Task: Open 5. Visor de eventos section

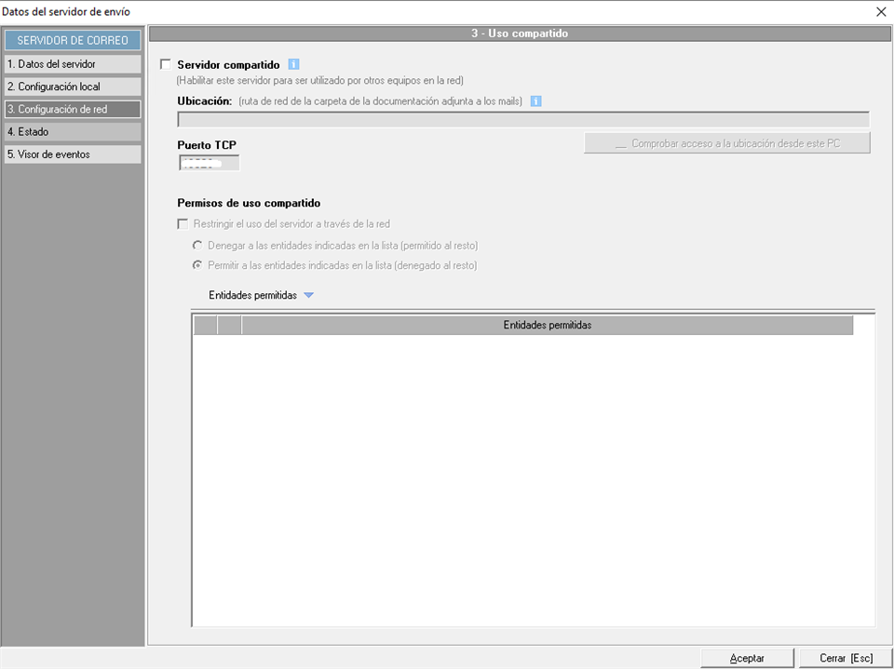Action: 73,154
